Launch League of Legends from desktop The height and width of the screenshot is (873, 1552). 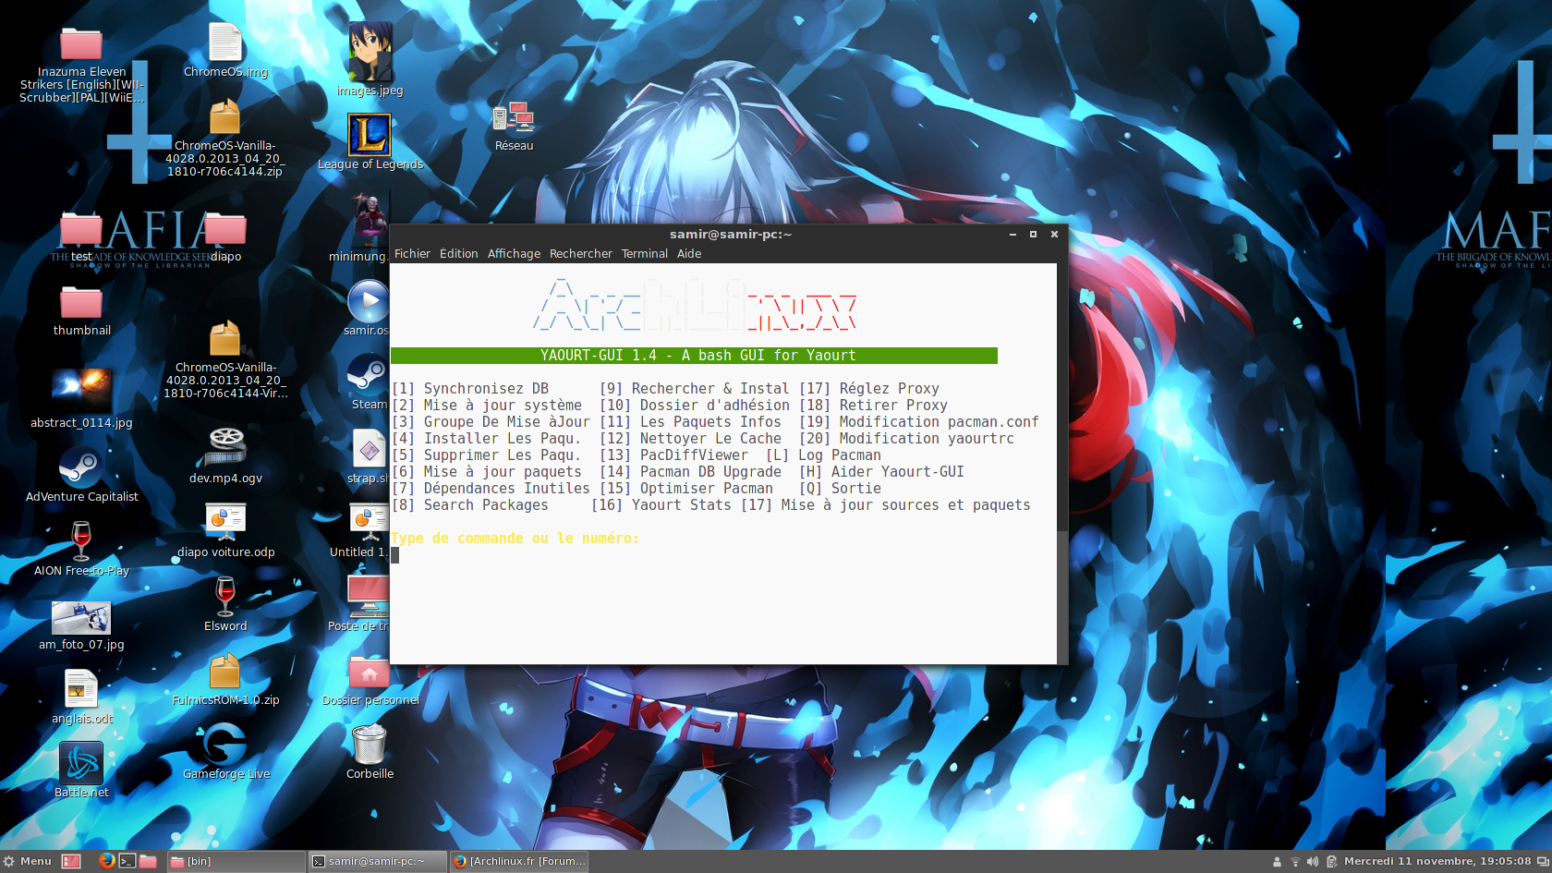tap(370, 135)
